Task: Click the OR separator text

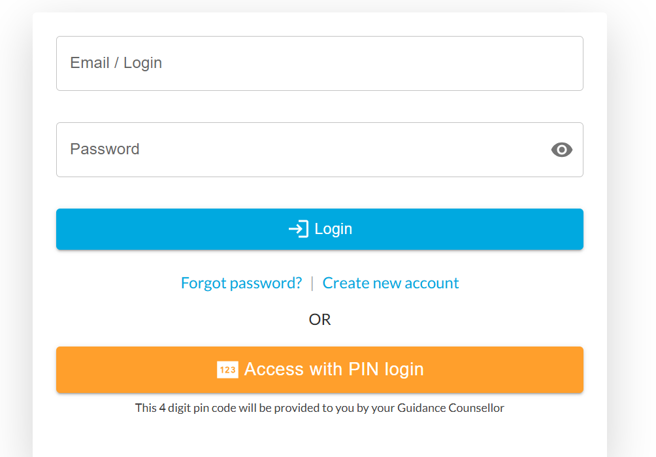Action: (x=320, y=320)
